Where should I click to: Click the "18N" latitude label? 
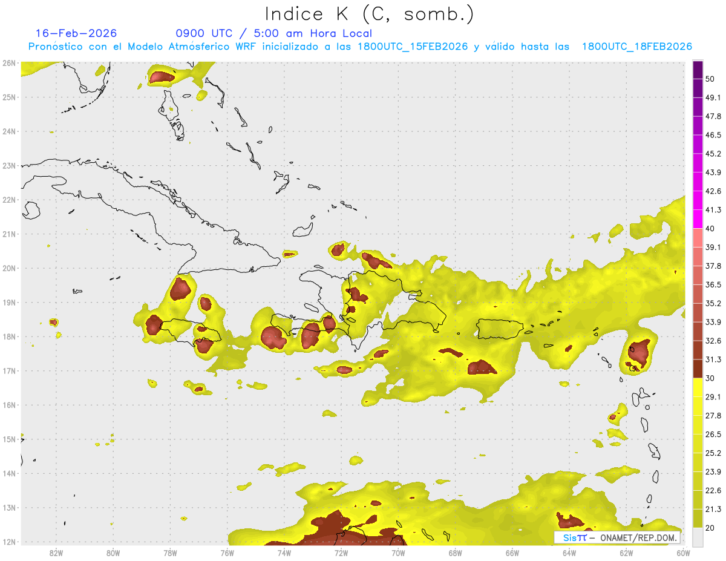(x=8, y=336)
